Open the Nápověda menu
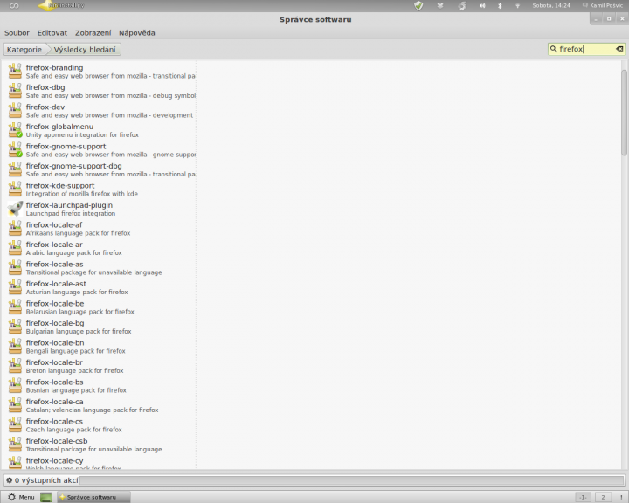Screen dimensions: 629x503 tap(137, 33)
